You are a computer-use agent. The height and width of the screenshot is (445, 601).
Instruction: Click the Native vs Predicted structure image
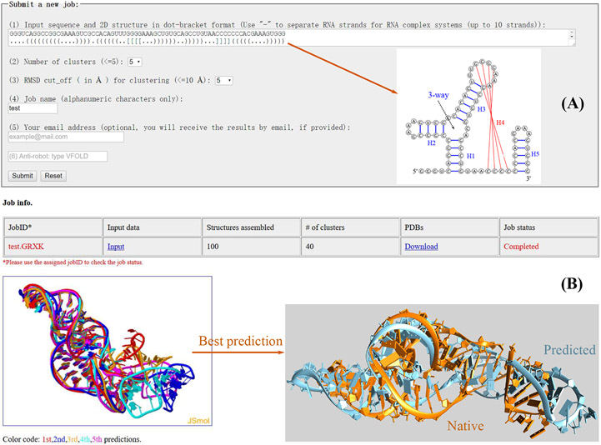coord(442,373)
